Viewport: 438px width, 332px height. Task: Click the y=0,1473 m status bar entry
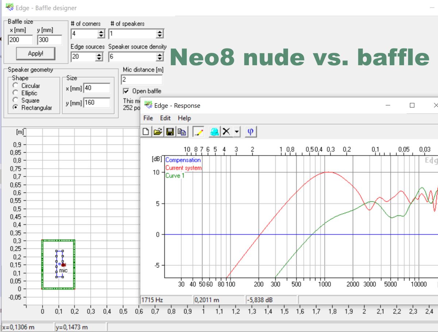click(80, 327)
